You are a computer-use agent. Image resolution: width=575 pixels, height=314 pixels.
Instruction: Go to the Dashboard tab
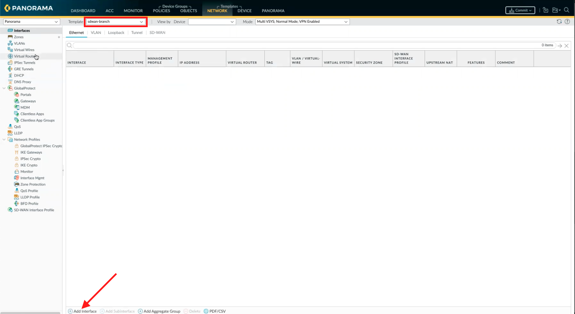coord(83,11)
